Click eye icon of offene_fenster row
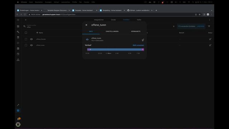The image size is (229, 129). [x=31, y=39]
